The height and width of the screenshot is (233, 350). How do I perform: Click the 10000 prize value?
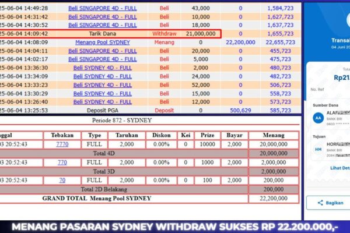[207, 144]
